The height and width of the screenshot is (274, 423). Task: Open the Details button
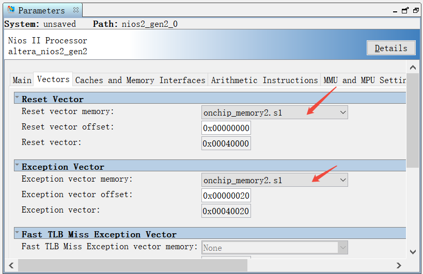point(391,48)
